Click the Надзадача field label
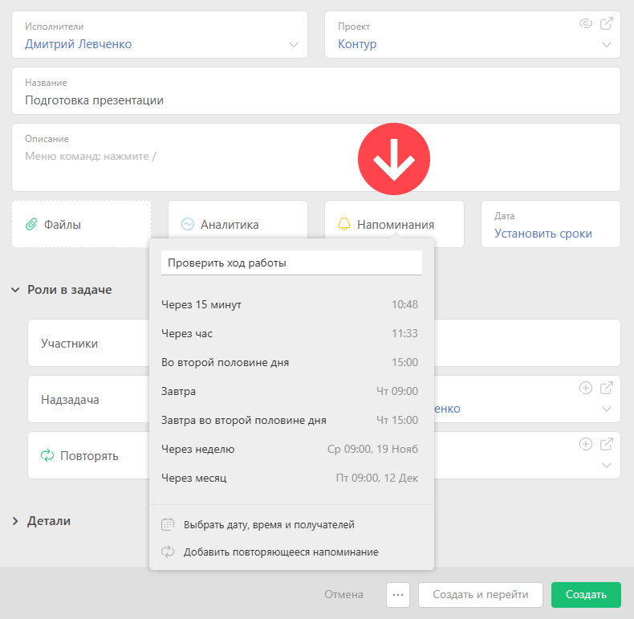Image resolution: width=634 pixels, height=619 pixels. click(70, 400)
